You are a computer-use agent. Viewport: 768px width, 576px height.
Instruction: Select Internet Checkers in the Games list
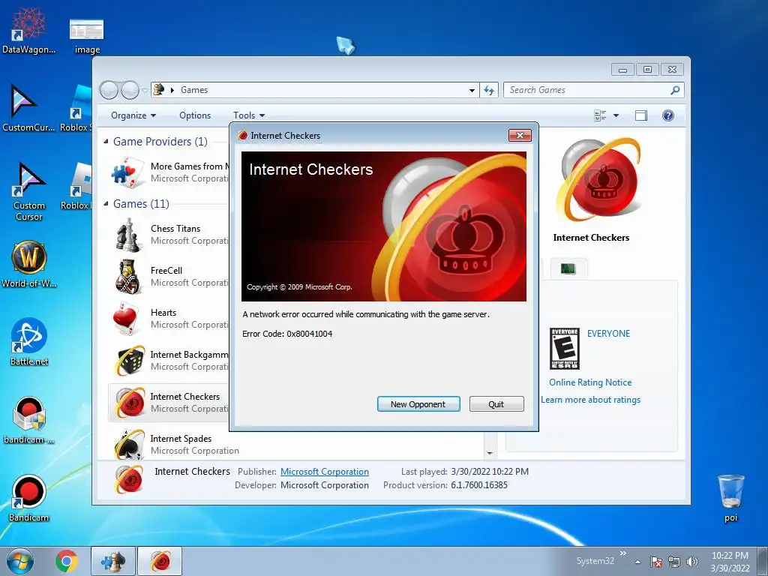click(169, 403)
